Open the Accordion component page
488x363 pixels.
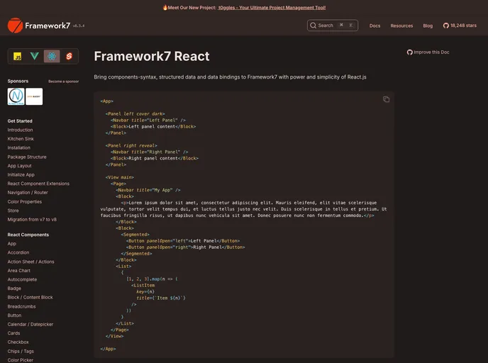click(x=18, y=252)
